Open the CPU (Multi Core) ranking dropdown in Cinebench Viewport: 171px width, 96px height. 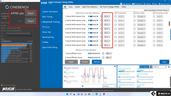[6, 41]
